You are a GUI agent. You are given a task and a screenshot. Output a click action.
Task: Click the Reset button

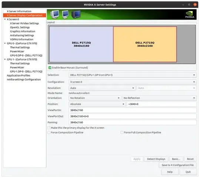click(x=190, y=159)
